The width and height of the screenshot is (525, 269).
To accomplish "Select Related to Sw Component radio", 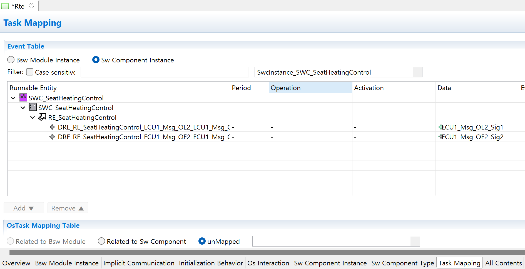I will 101,241.
